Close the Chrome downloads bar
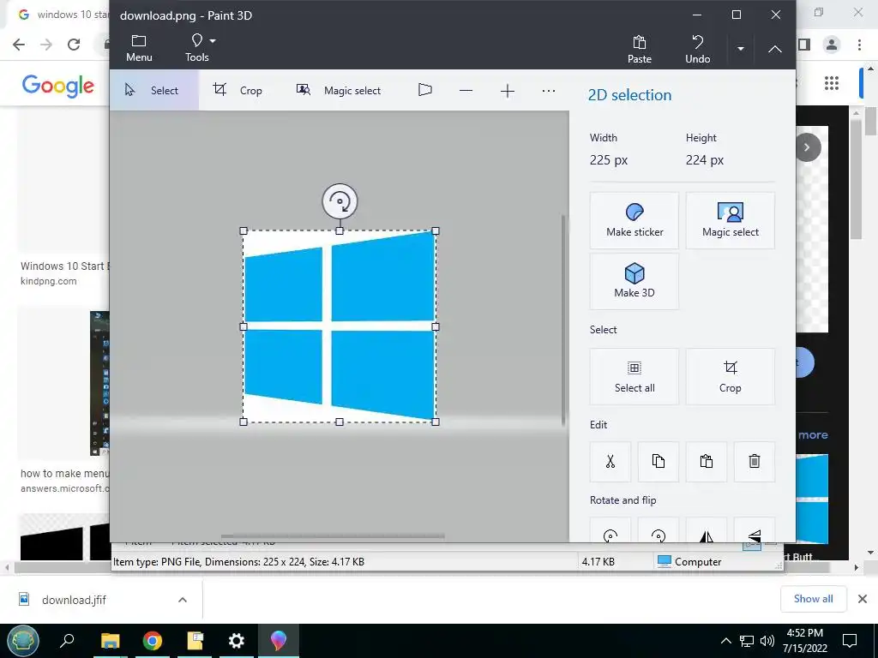This screenshot has height=658, width=878. 863,599
